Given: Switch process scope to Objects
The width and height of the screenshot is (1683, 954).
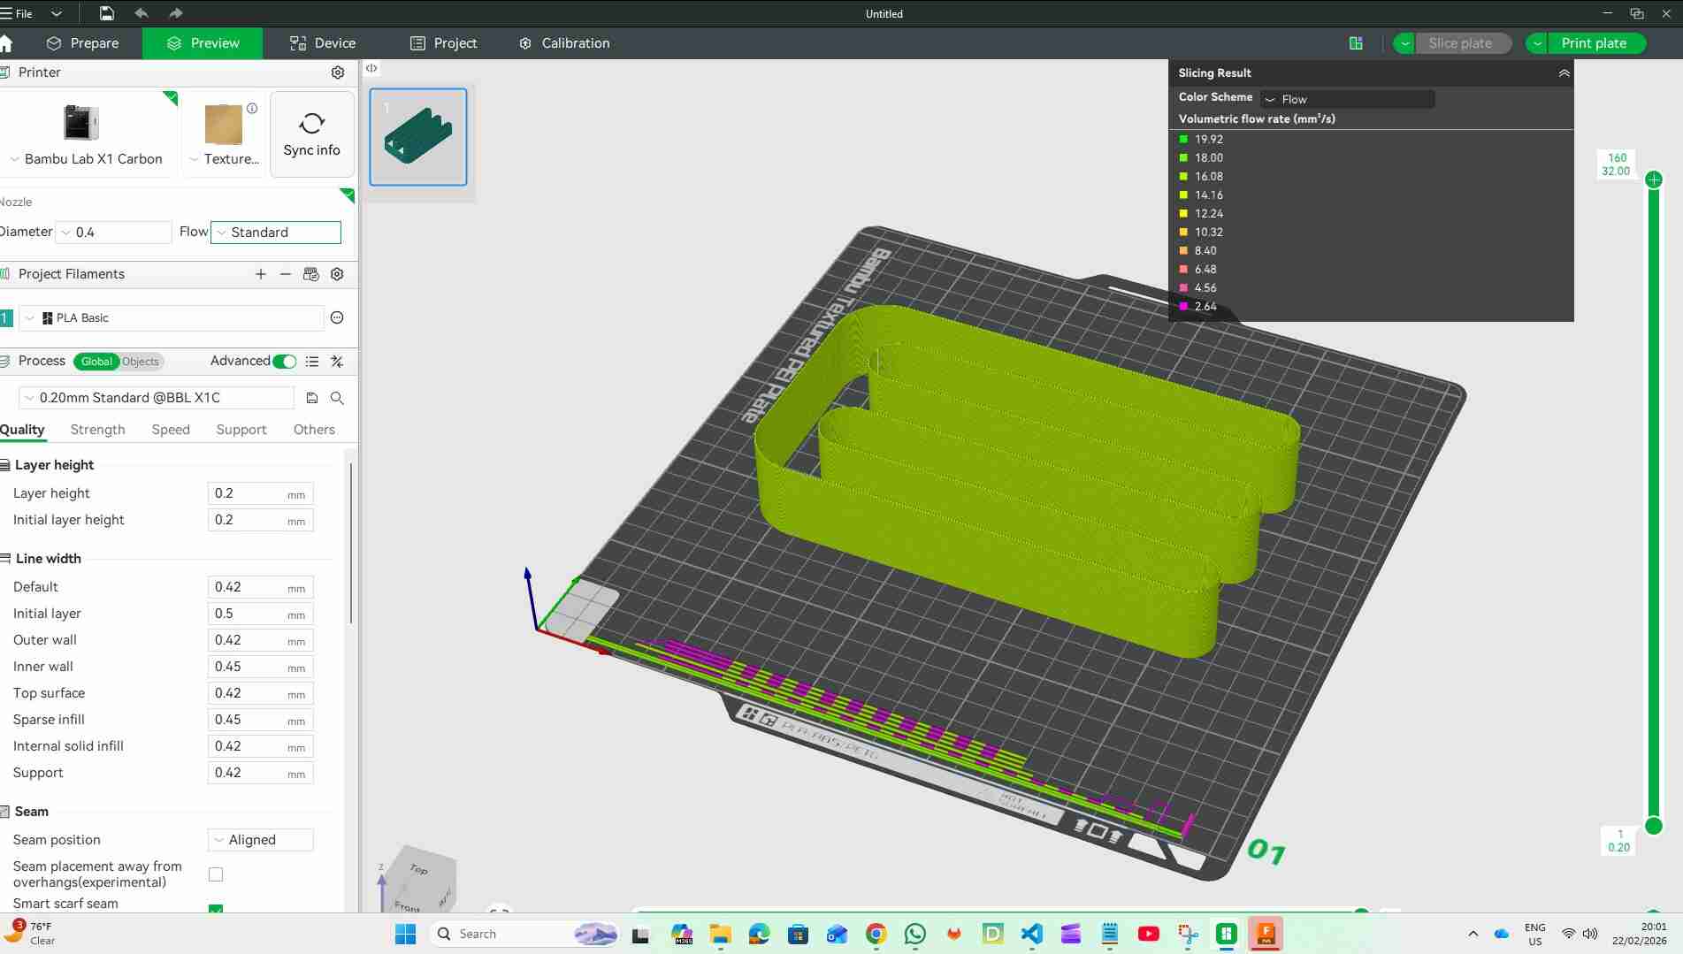Looking at the screenshot, I should click(141, 362).
